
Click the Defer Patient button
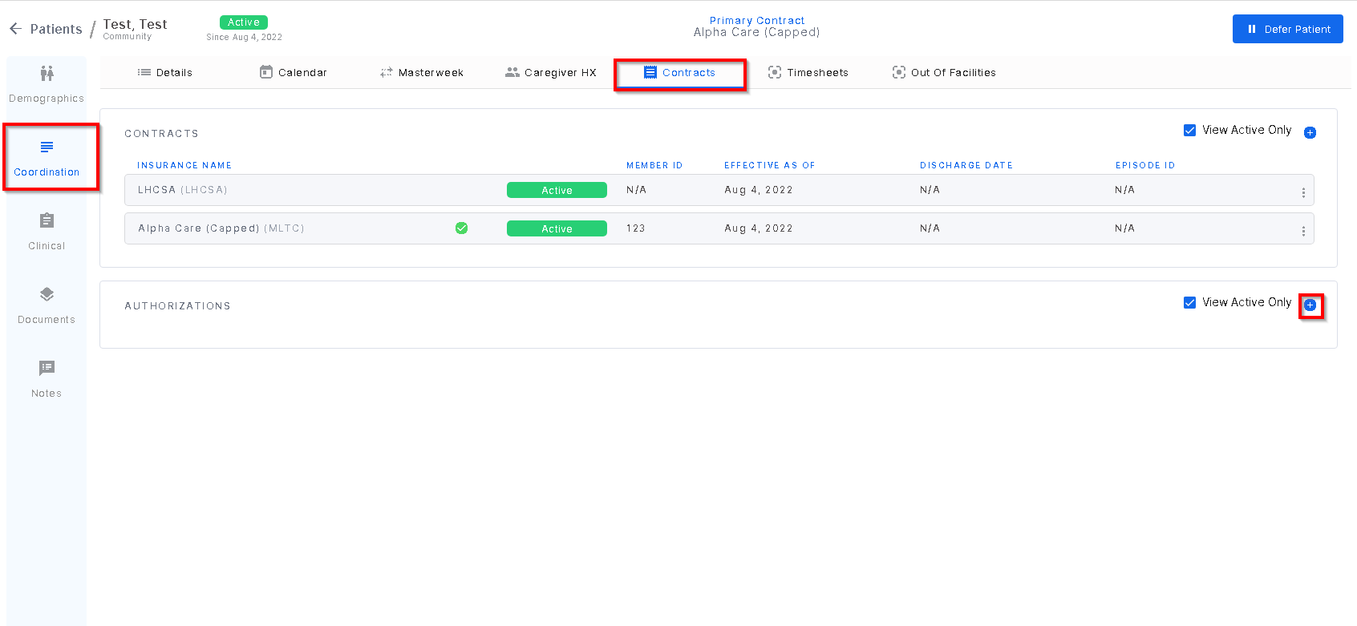pos(1288,29)
